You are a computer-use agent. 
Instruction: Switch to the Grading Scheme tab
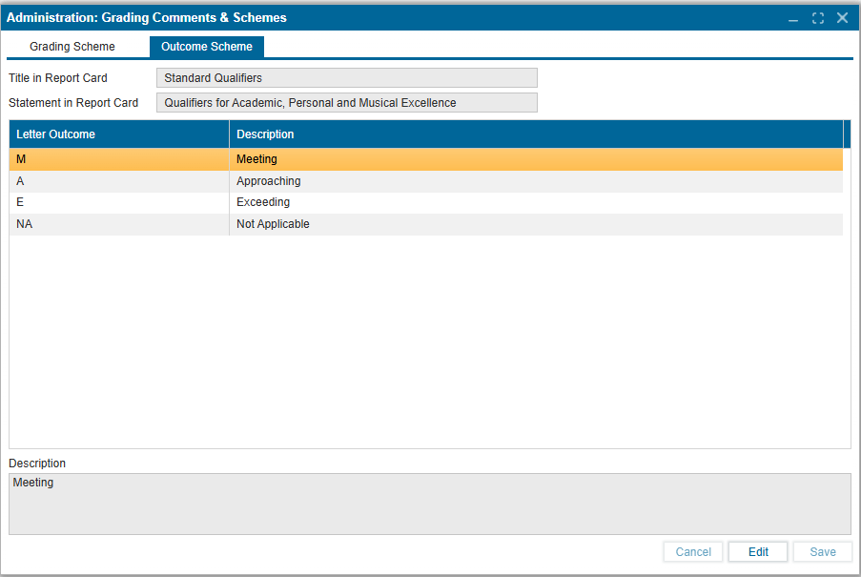[72, 47]
